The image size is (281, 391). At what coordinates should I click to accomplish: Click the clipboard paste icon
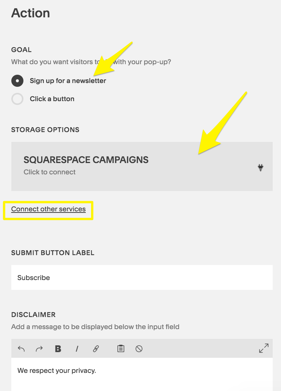[121, 349]
